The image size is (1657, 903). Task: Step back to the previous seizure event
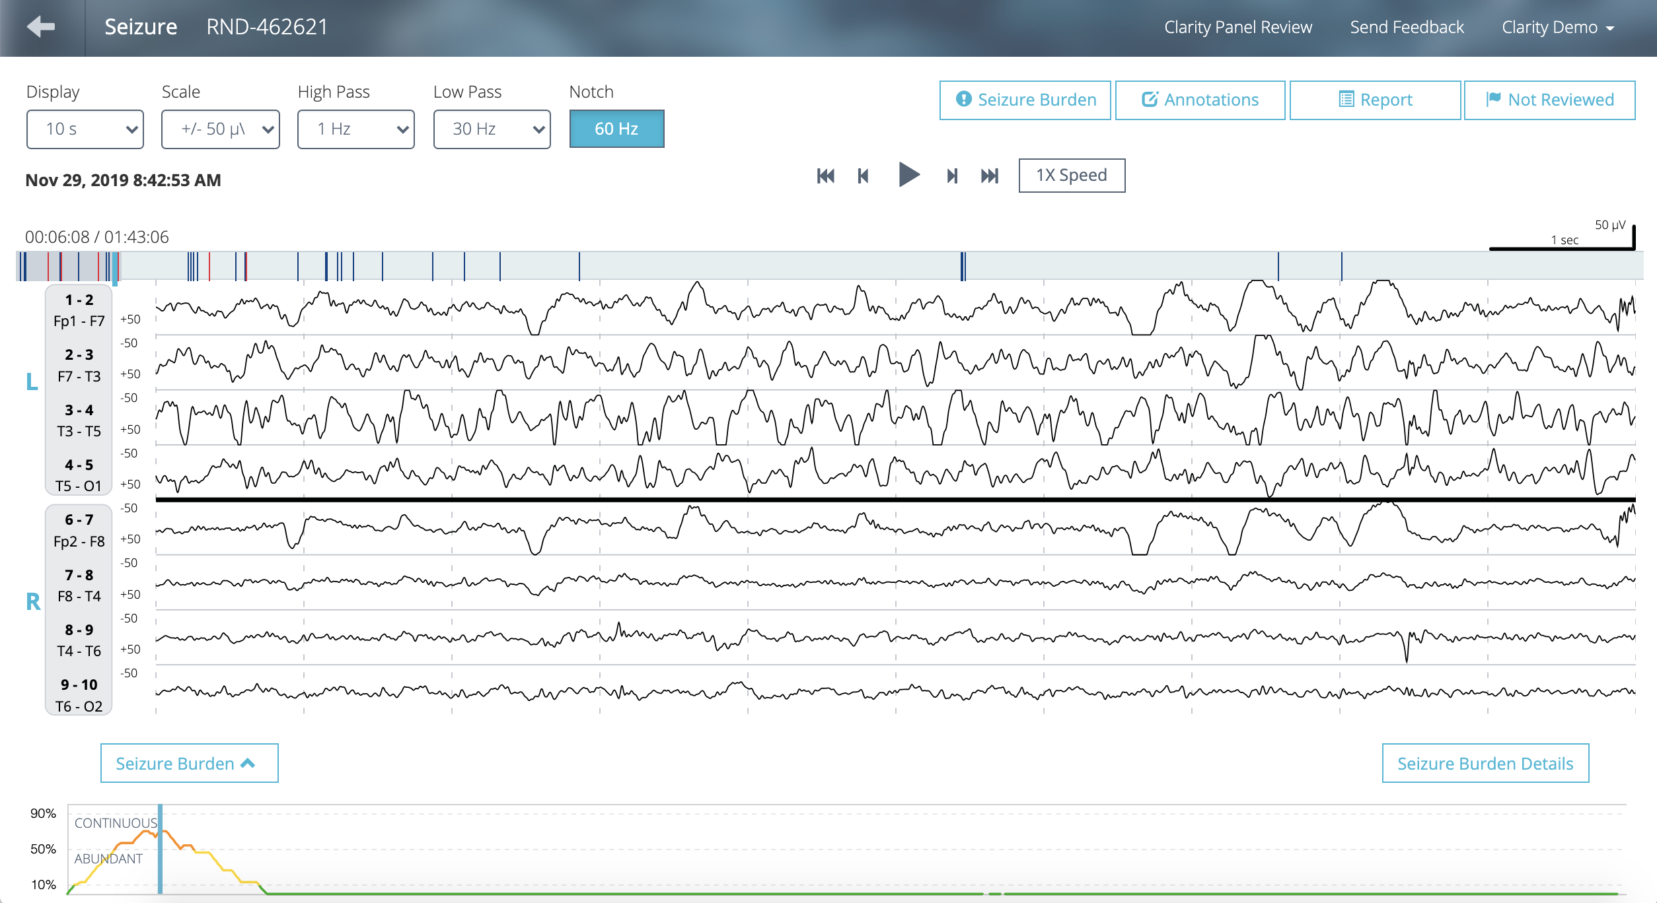[864, 176]
